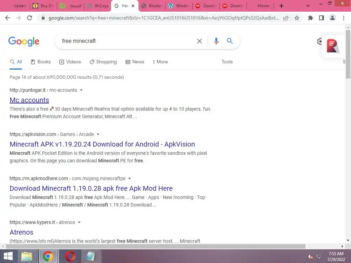Open the Atrenos result link
This screenshot has width=351, height=263.
pyautogui.click(x=22, y=233)
